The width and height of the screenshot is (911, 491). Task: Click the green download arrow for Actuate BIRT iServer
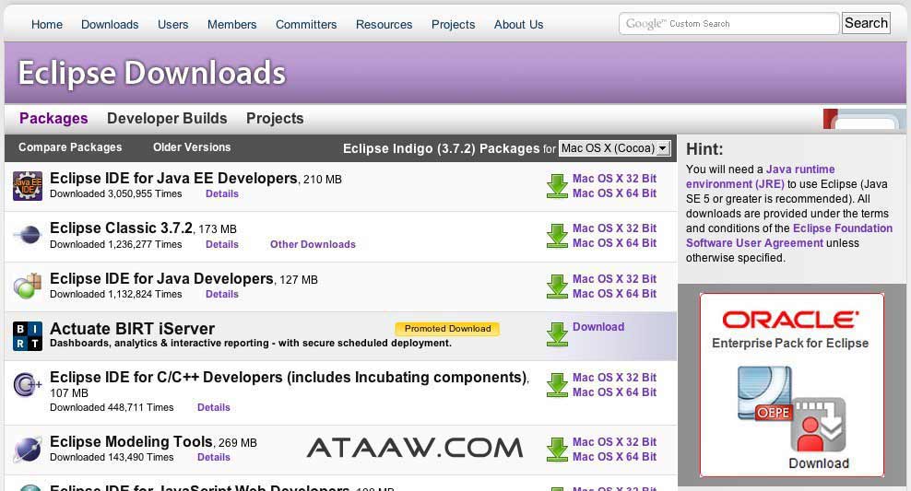(x=557, y=334)
